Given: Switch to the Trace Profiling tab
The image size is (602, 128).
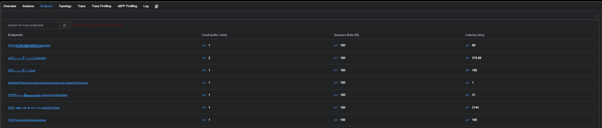Looking at the screenshot, I should [x=101, y=6].
